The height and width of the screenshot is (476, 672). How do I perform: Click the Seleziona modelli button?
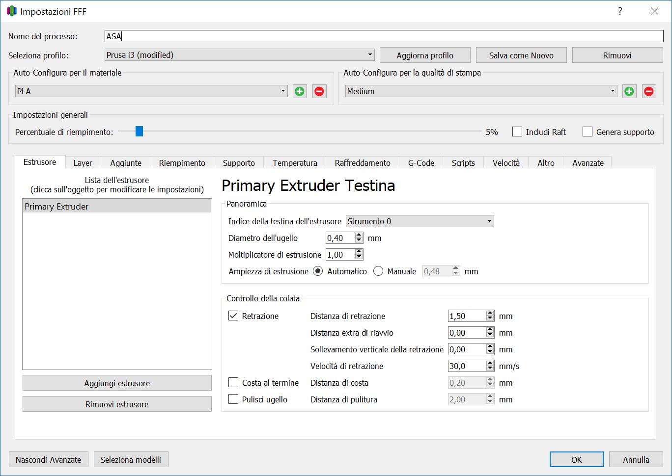tap(131, 460)
